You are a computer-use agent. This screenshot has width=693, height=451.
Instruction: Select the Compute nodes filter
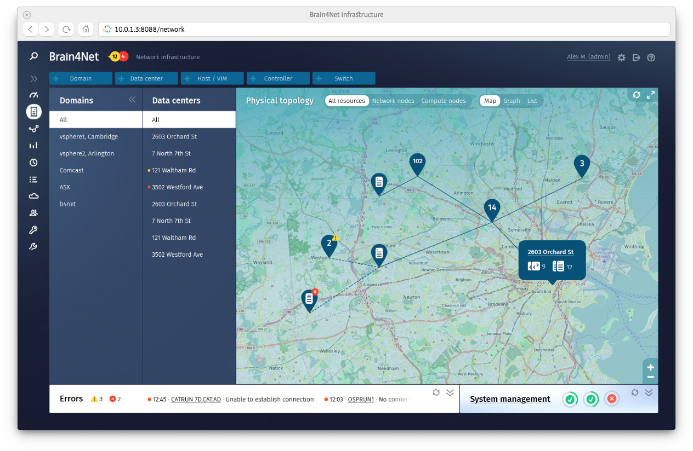point(443,101)
